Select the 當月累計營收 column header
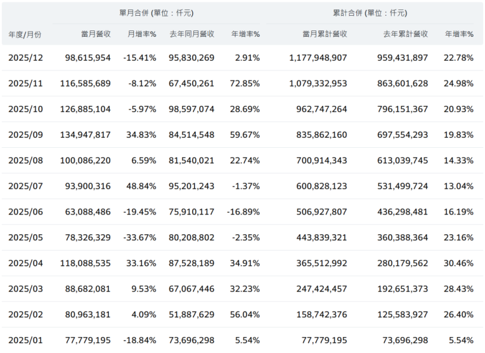The image size is (485, 353). point(325,34)
